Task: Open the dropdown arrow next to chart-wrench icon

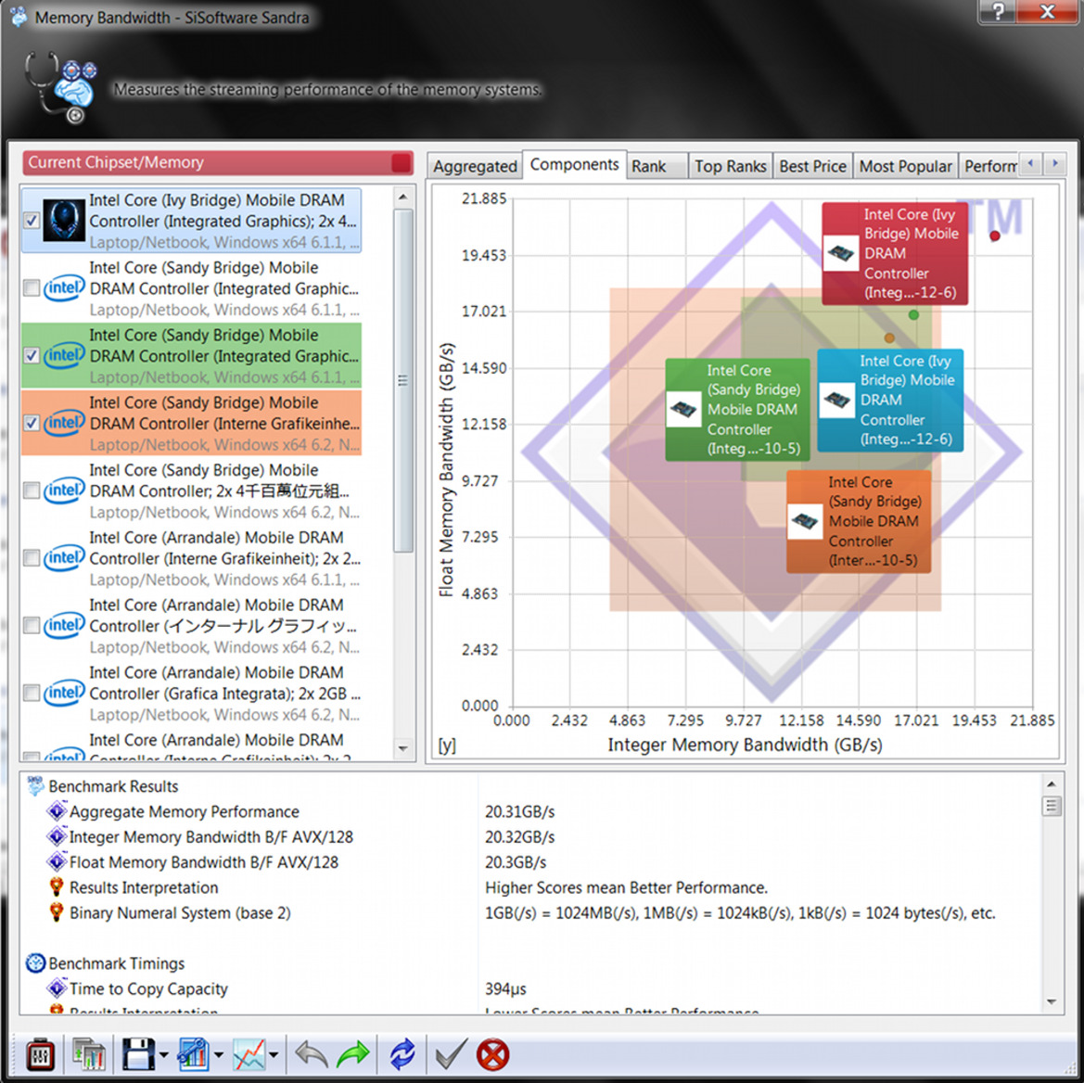Action: [x=219, y=1055]
